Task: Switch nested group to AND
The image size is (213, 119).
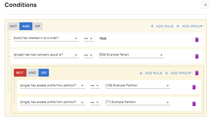Action: 32,73
